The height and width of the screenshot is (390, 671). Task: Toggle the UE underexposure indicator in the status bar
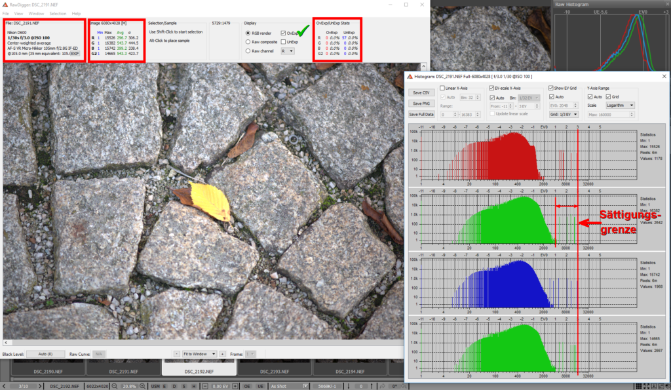click(261, 386)
